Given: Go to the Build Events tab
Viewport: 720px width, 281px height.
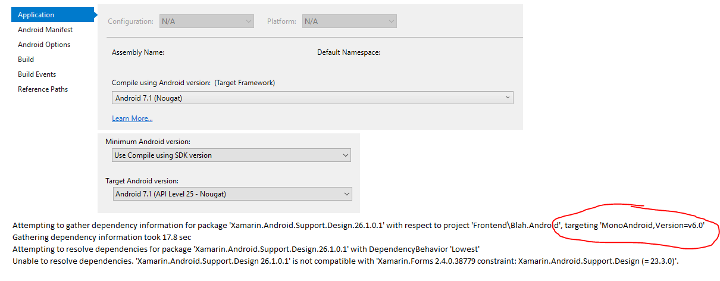Looking at the screenshot, I should (x=37, y=74).
